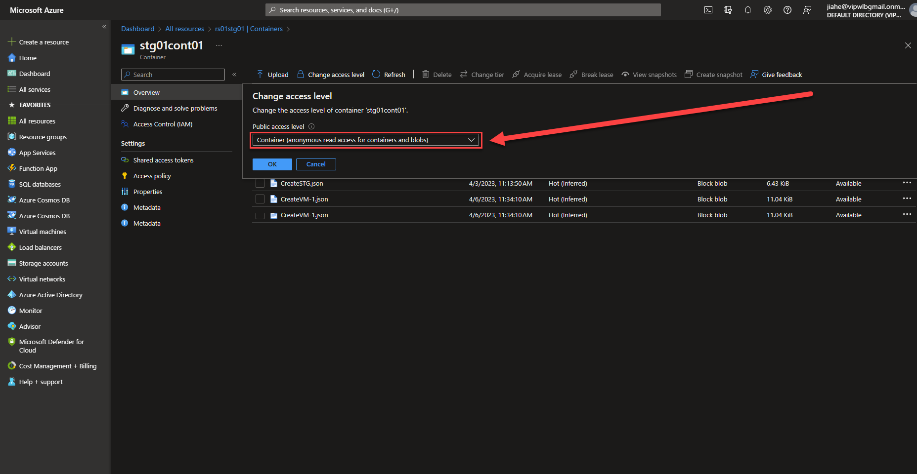Open the Overview menu item
Image resolution: width=917 pixels, height=474 pixels.
[176, 92]
